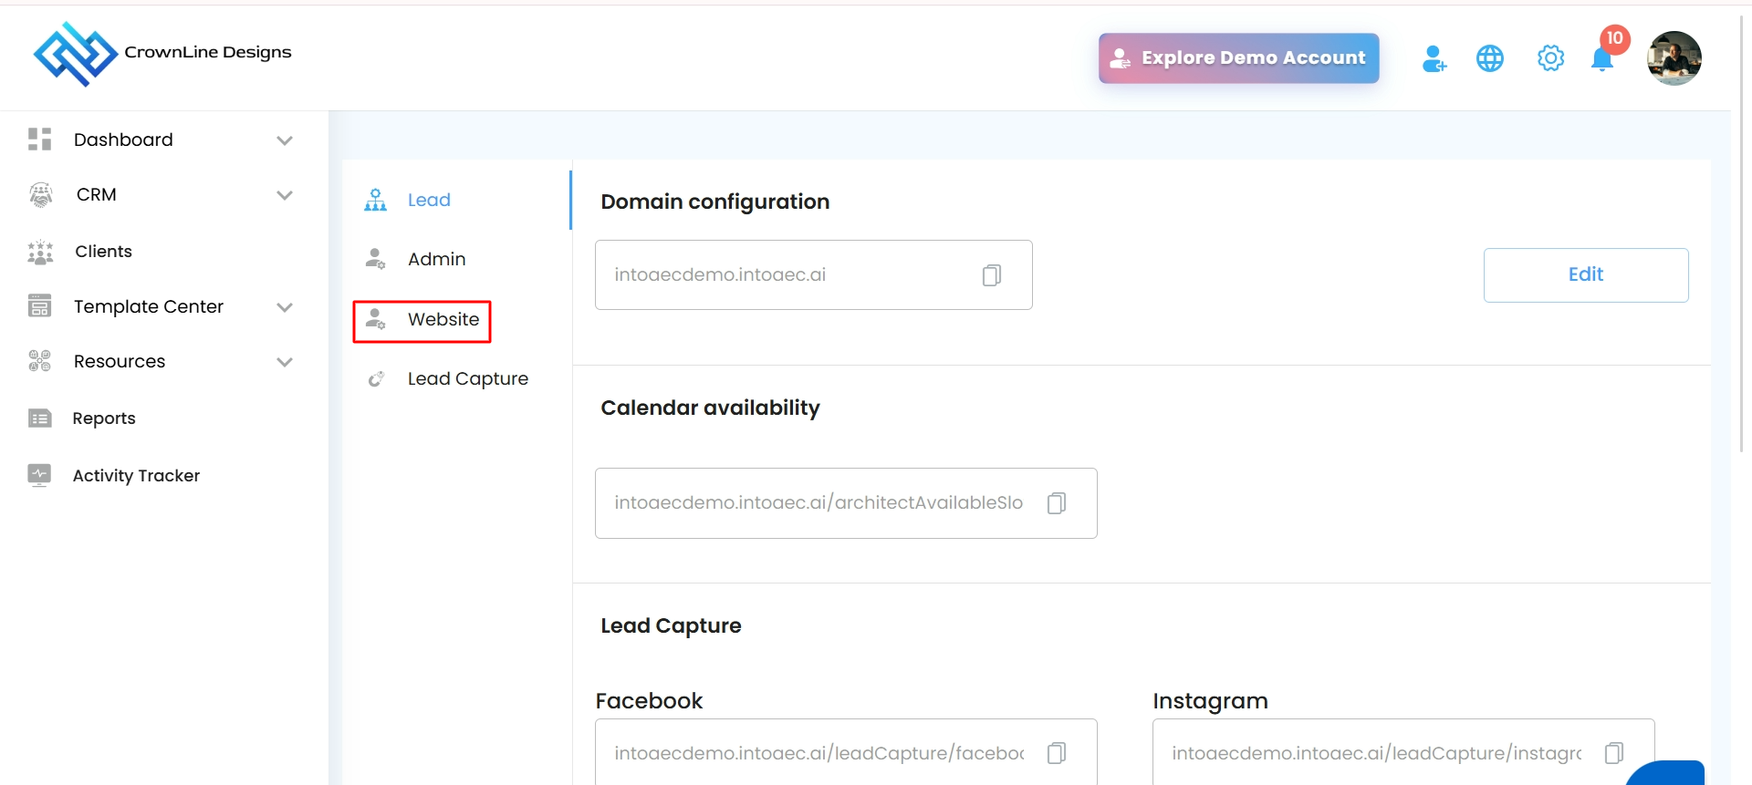This screenshot has height=785, width=1752.
Task: Select the Admin settings tab
Action: pyautogui.click(x=436, y=260)
